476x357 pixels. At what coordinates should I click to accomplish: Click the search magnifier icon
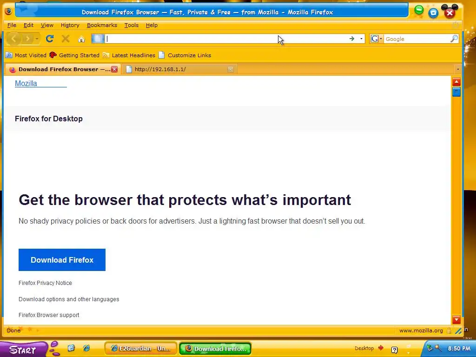pyautogui.click(x=454, y=39)
